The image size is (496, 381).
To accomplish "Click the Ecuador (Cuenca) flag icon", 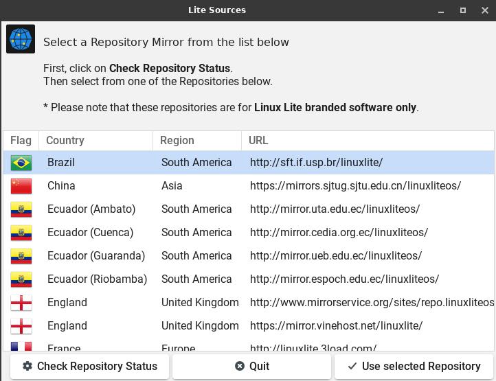I will coord(21,233).
